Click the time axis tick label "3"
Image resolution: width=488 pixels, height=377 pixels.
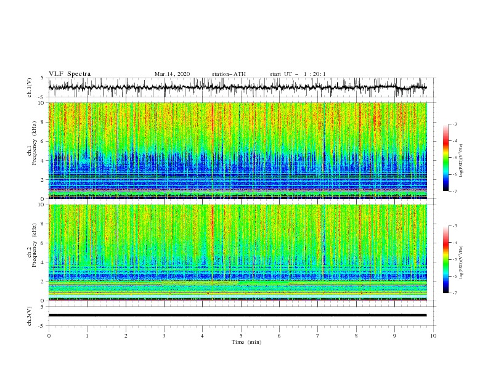164,336
